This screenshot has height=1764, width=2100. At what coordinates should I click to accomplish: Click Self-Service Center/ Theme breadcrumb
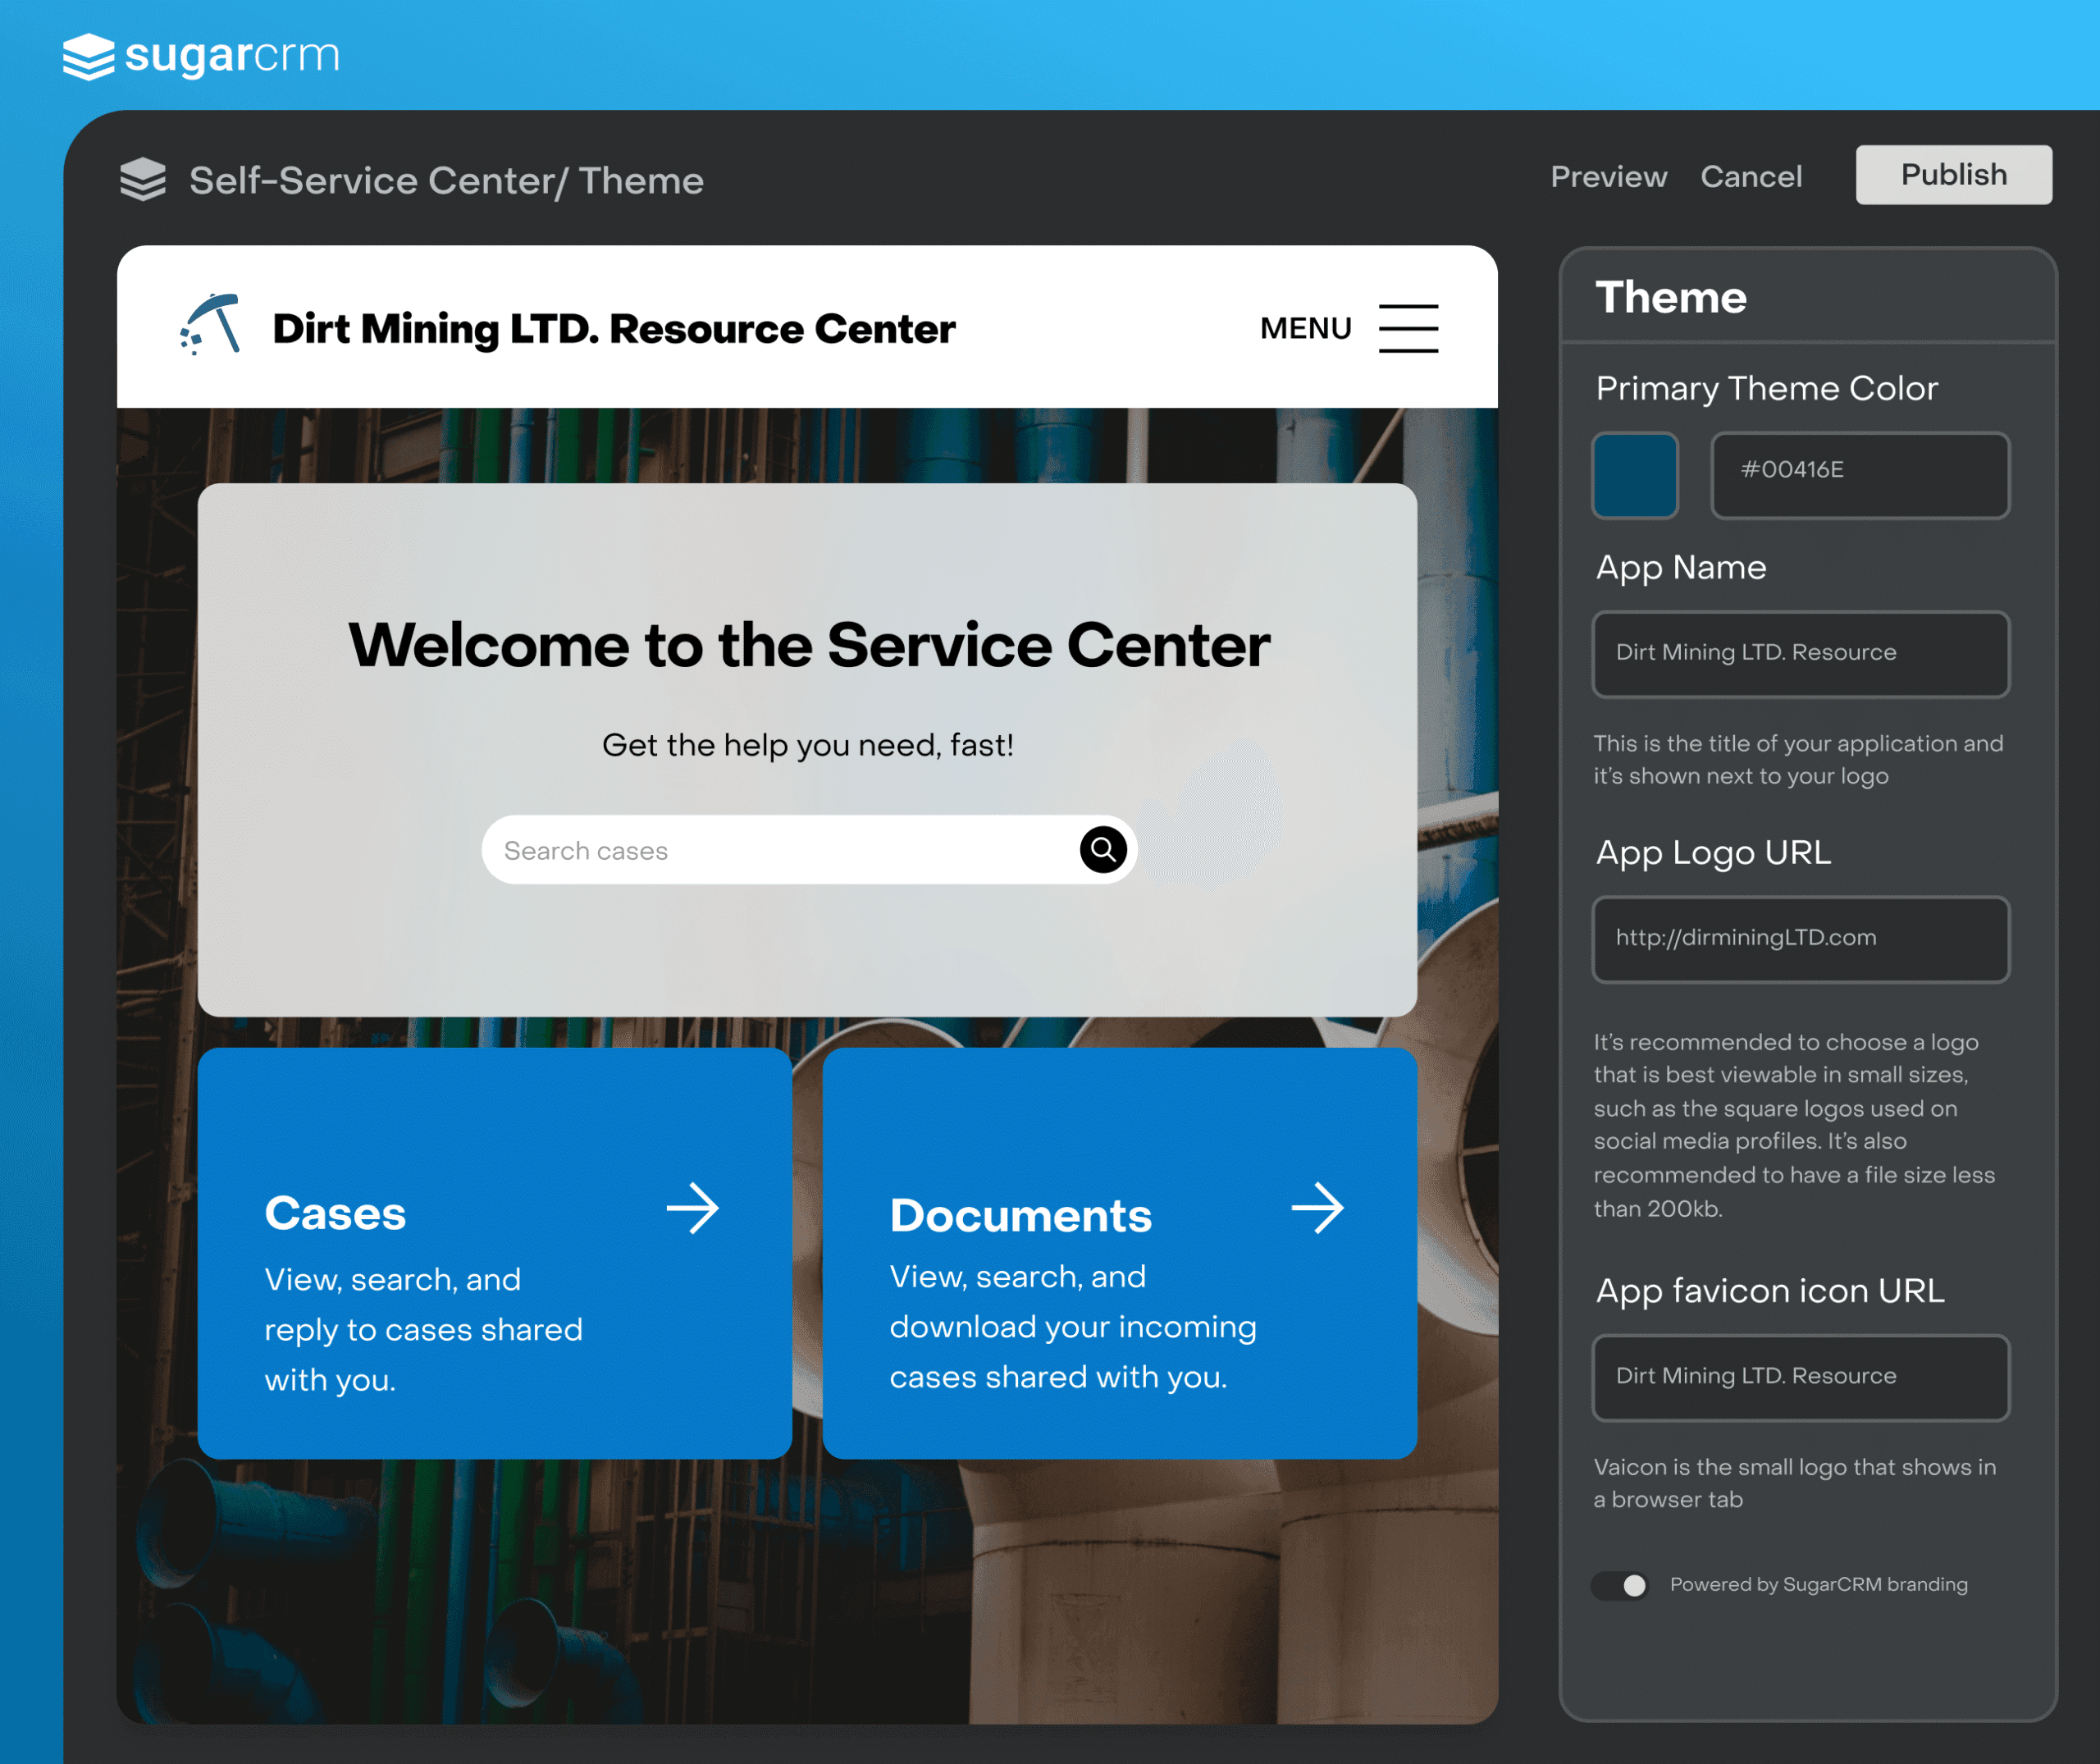pos(446,181)
